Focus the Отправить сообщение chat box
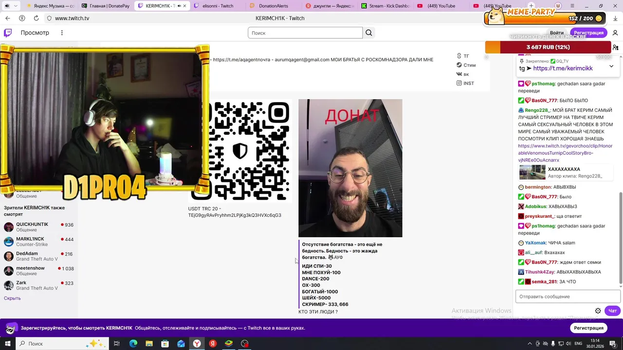This screenshot has height=350, width=623. (x=568, y=297)
